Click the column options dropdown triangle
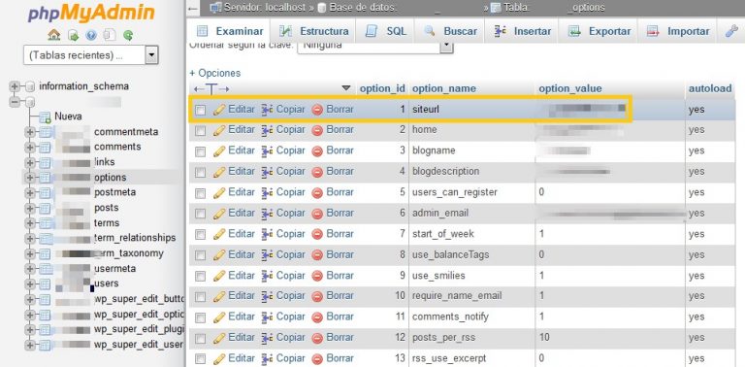 coord(346,88)
